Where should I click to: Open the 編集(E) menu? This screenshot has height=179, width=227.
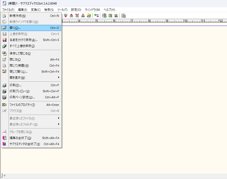click(22, 10)
